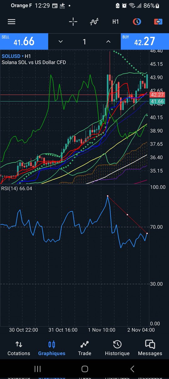This screenshot has width=169, height=379.
Task: Open the chart type round icon
Action: click(137, 22)
